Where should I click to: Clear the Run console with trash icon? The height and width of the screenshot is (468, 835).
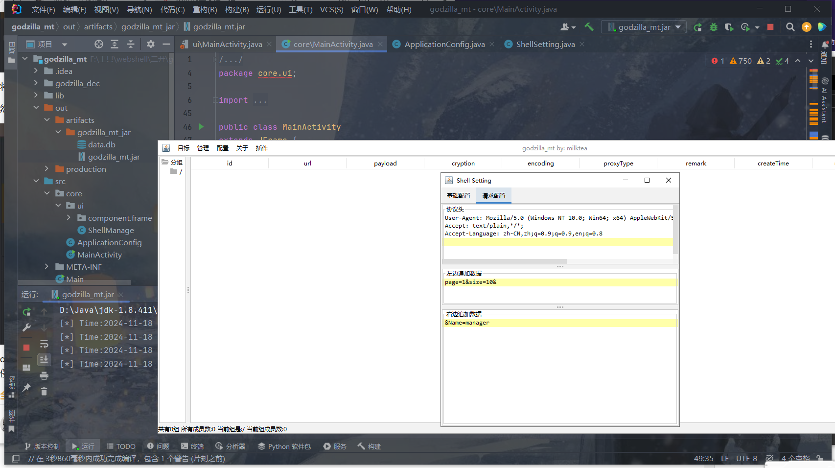(44, 391)
